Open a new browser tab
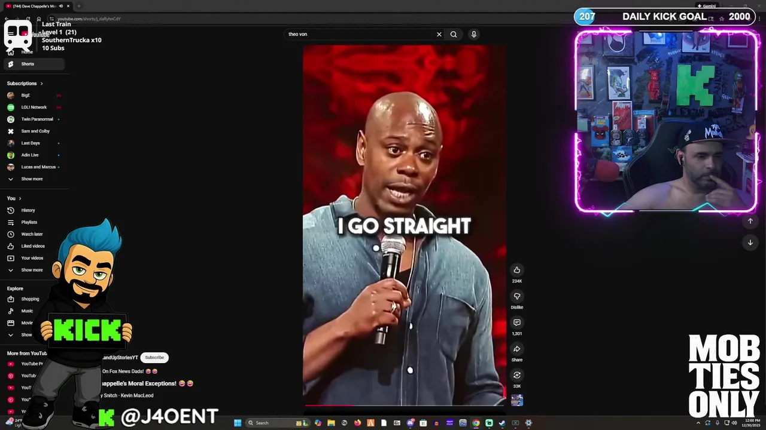This screenshot has height=430, width=766. pyautogui.click(x=79, y=6)
